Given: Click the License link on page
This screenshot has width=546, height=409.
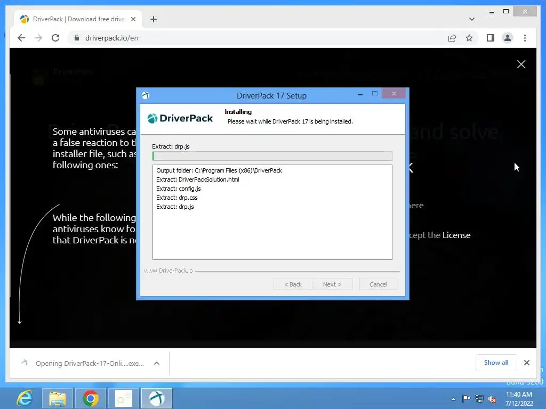Looking at the screenshot, I should tap(456, 235).
